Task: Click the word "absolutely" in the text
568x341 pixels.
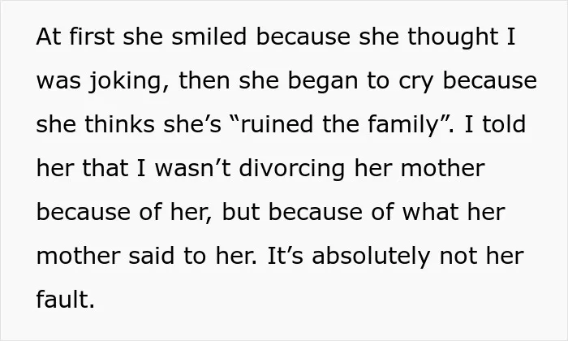Action: 371,257
